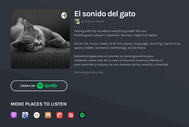Open the By Bianca María author link
189x127 pixels.
tap(92, 22)
